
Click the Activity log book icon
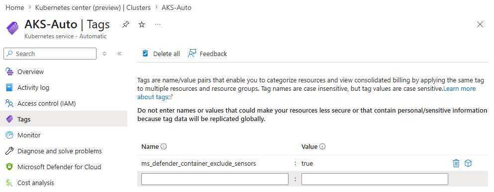pyautogui.click(x=9, y=88)
